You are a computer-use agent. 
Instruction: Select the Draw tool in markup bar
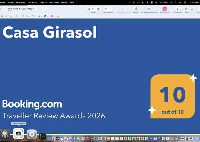11,16
